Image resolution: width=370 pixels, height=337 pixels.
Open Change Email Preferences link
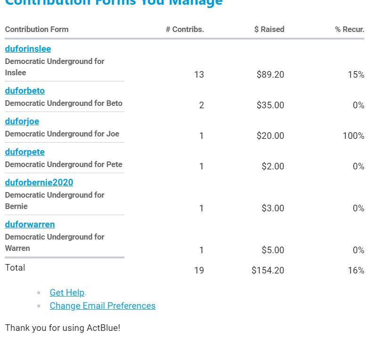coord(102,306)
